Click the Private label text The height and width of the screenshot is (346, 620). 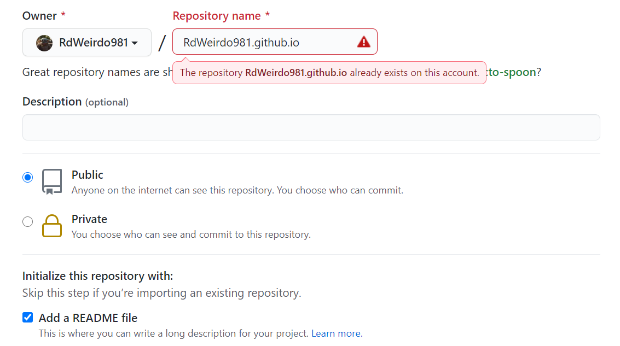pos(89,219)
